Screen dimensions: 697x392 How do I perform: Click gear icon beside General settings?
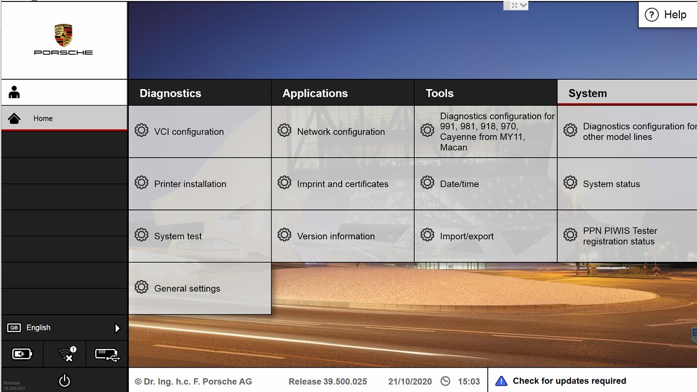[141, 287]
